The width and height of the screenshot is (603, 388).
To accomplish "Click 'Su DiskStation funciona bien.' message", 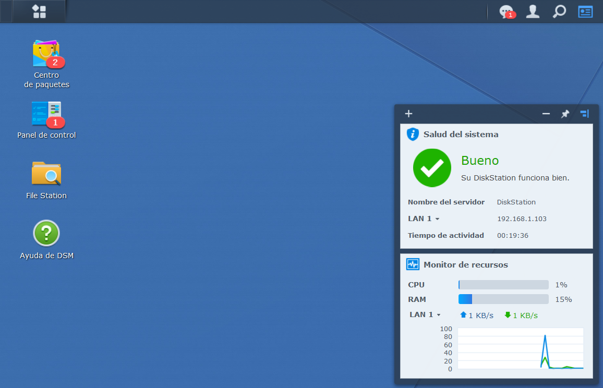I will [515, 178].
